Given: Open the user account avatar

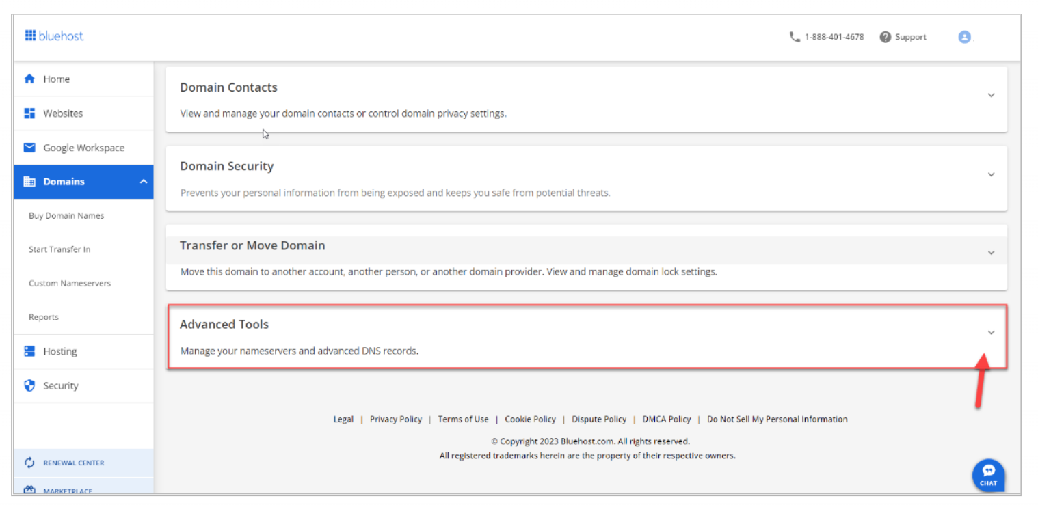Looking at the screenshot, I should click(x=964, y=37).
